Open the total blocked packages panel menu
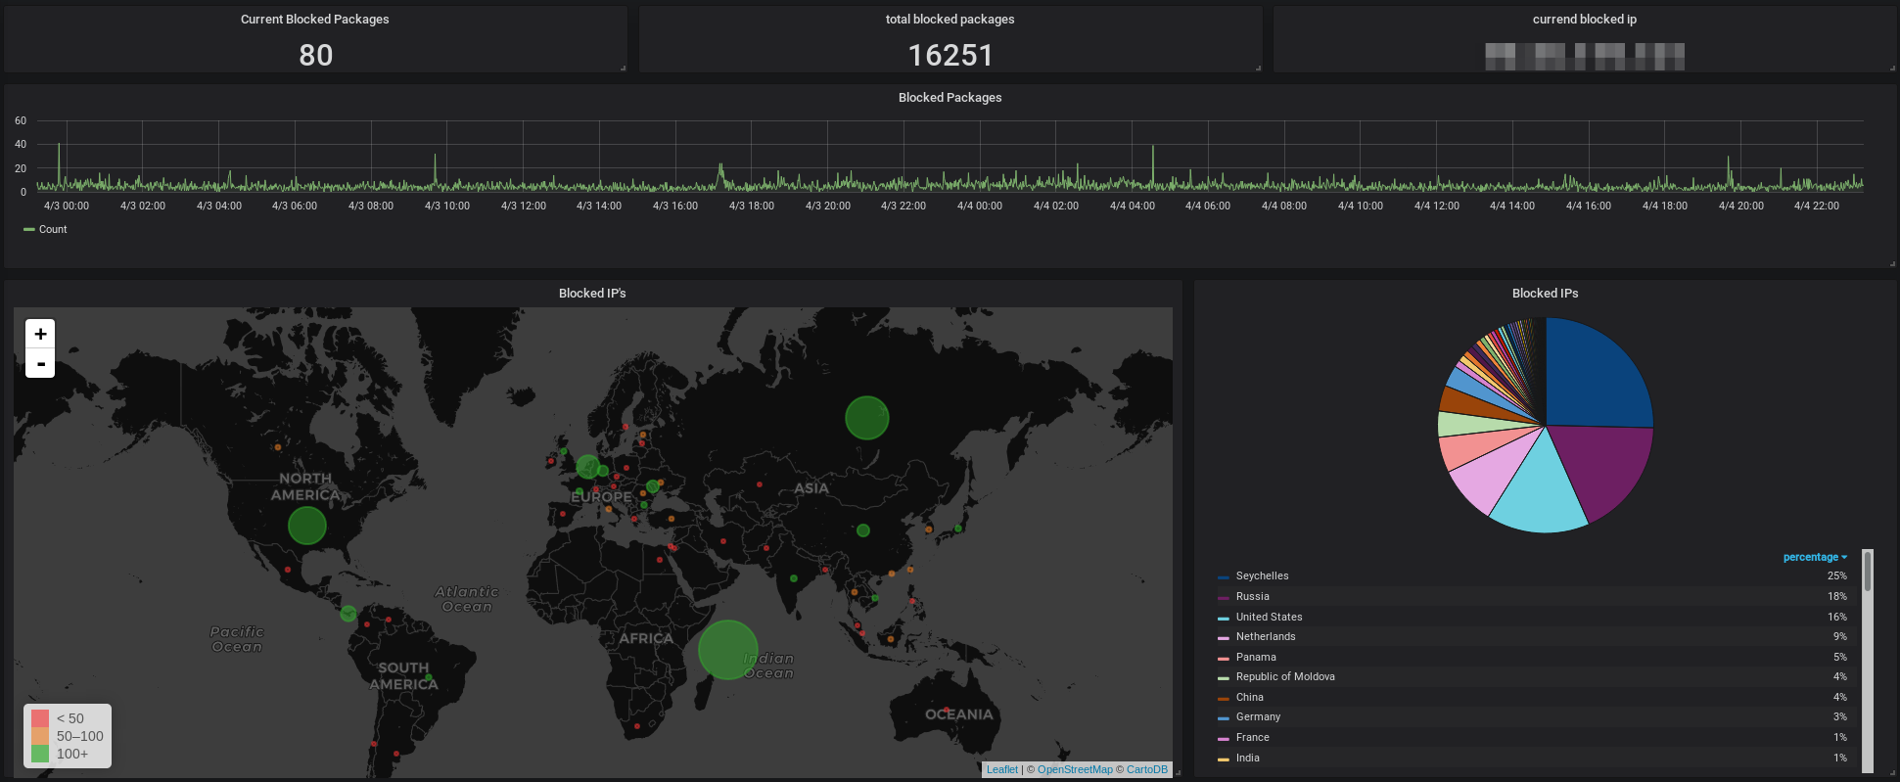The image size is (1900, 782). (950, 20)
